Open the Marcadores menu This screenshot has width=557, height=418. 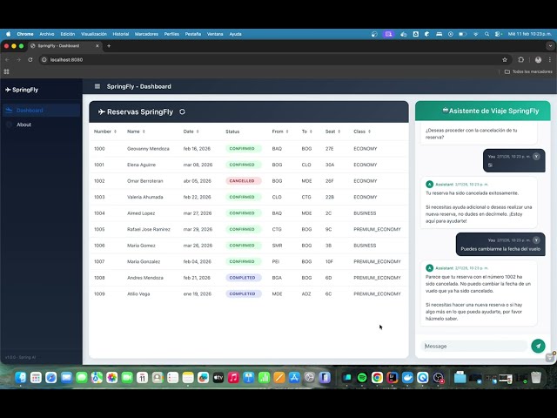point(146,34)
